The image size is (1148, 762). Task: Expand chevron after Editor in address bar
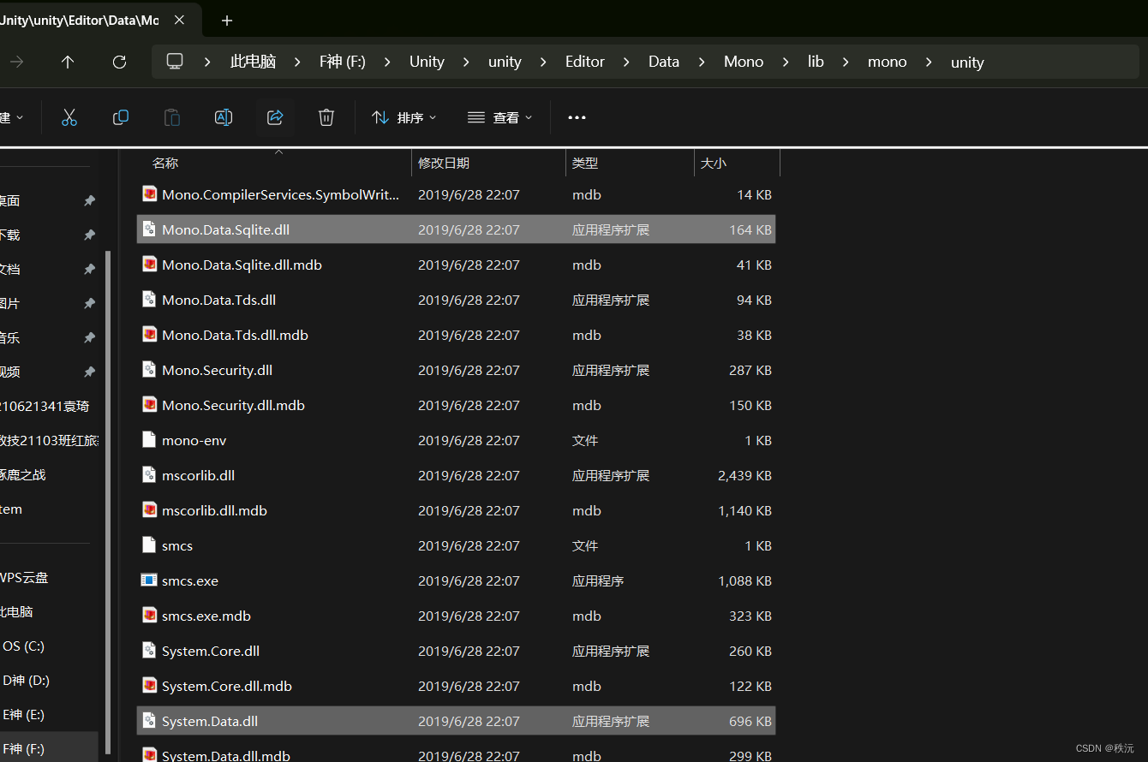tap(626, 62)
